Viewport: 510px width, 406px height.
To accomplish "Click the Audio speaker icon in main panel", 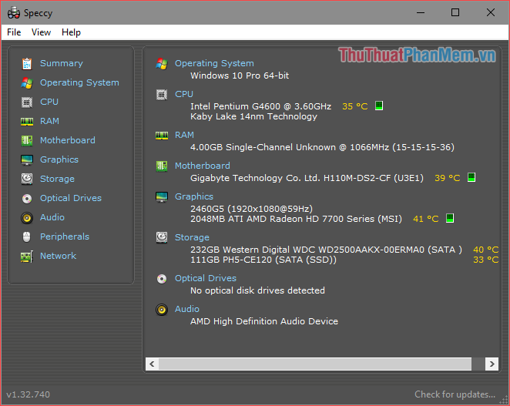I will click(162, 310).
